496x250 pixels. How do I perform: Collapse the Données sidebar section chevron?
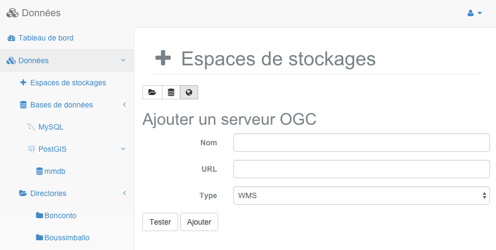coord(123,60)
